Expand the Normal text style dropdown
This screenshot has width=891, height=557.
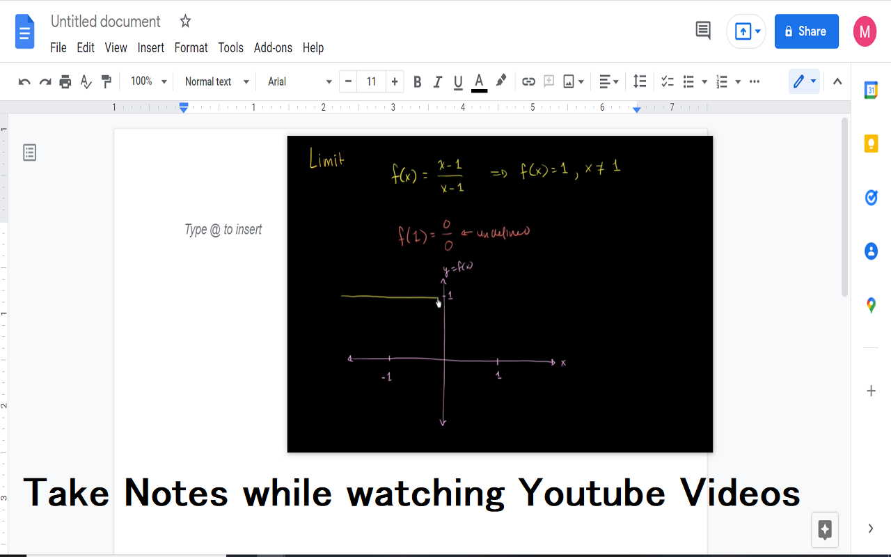[216, 81]
